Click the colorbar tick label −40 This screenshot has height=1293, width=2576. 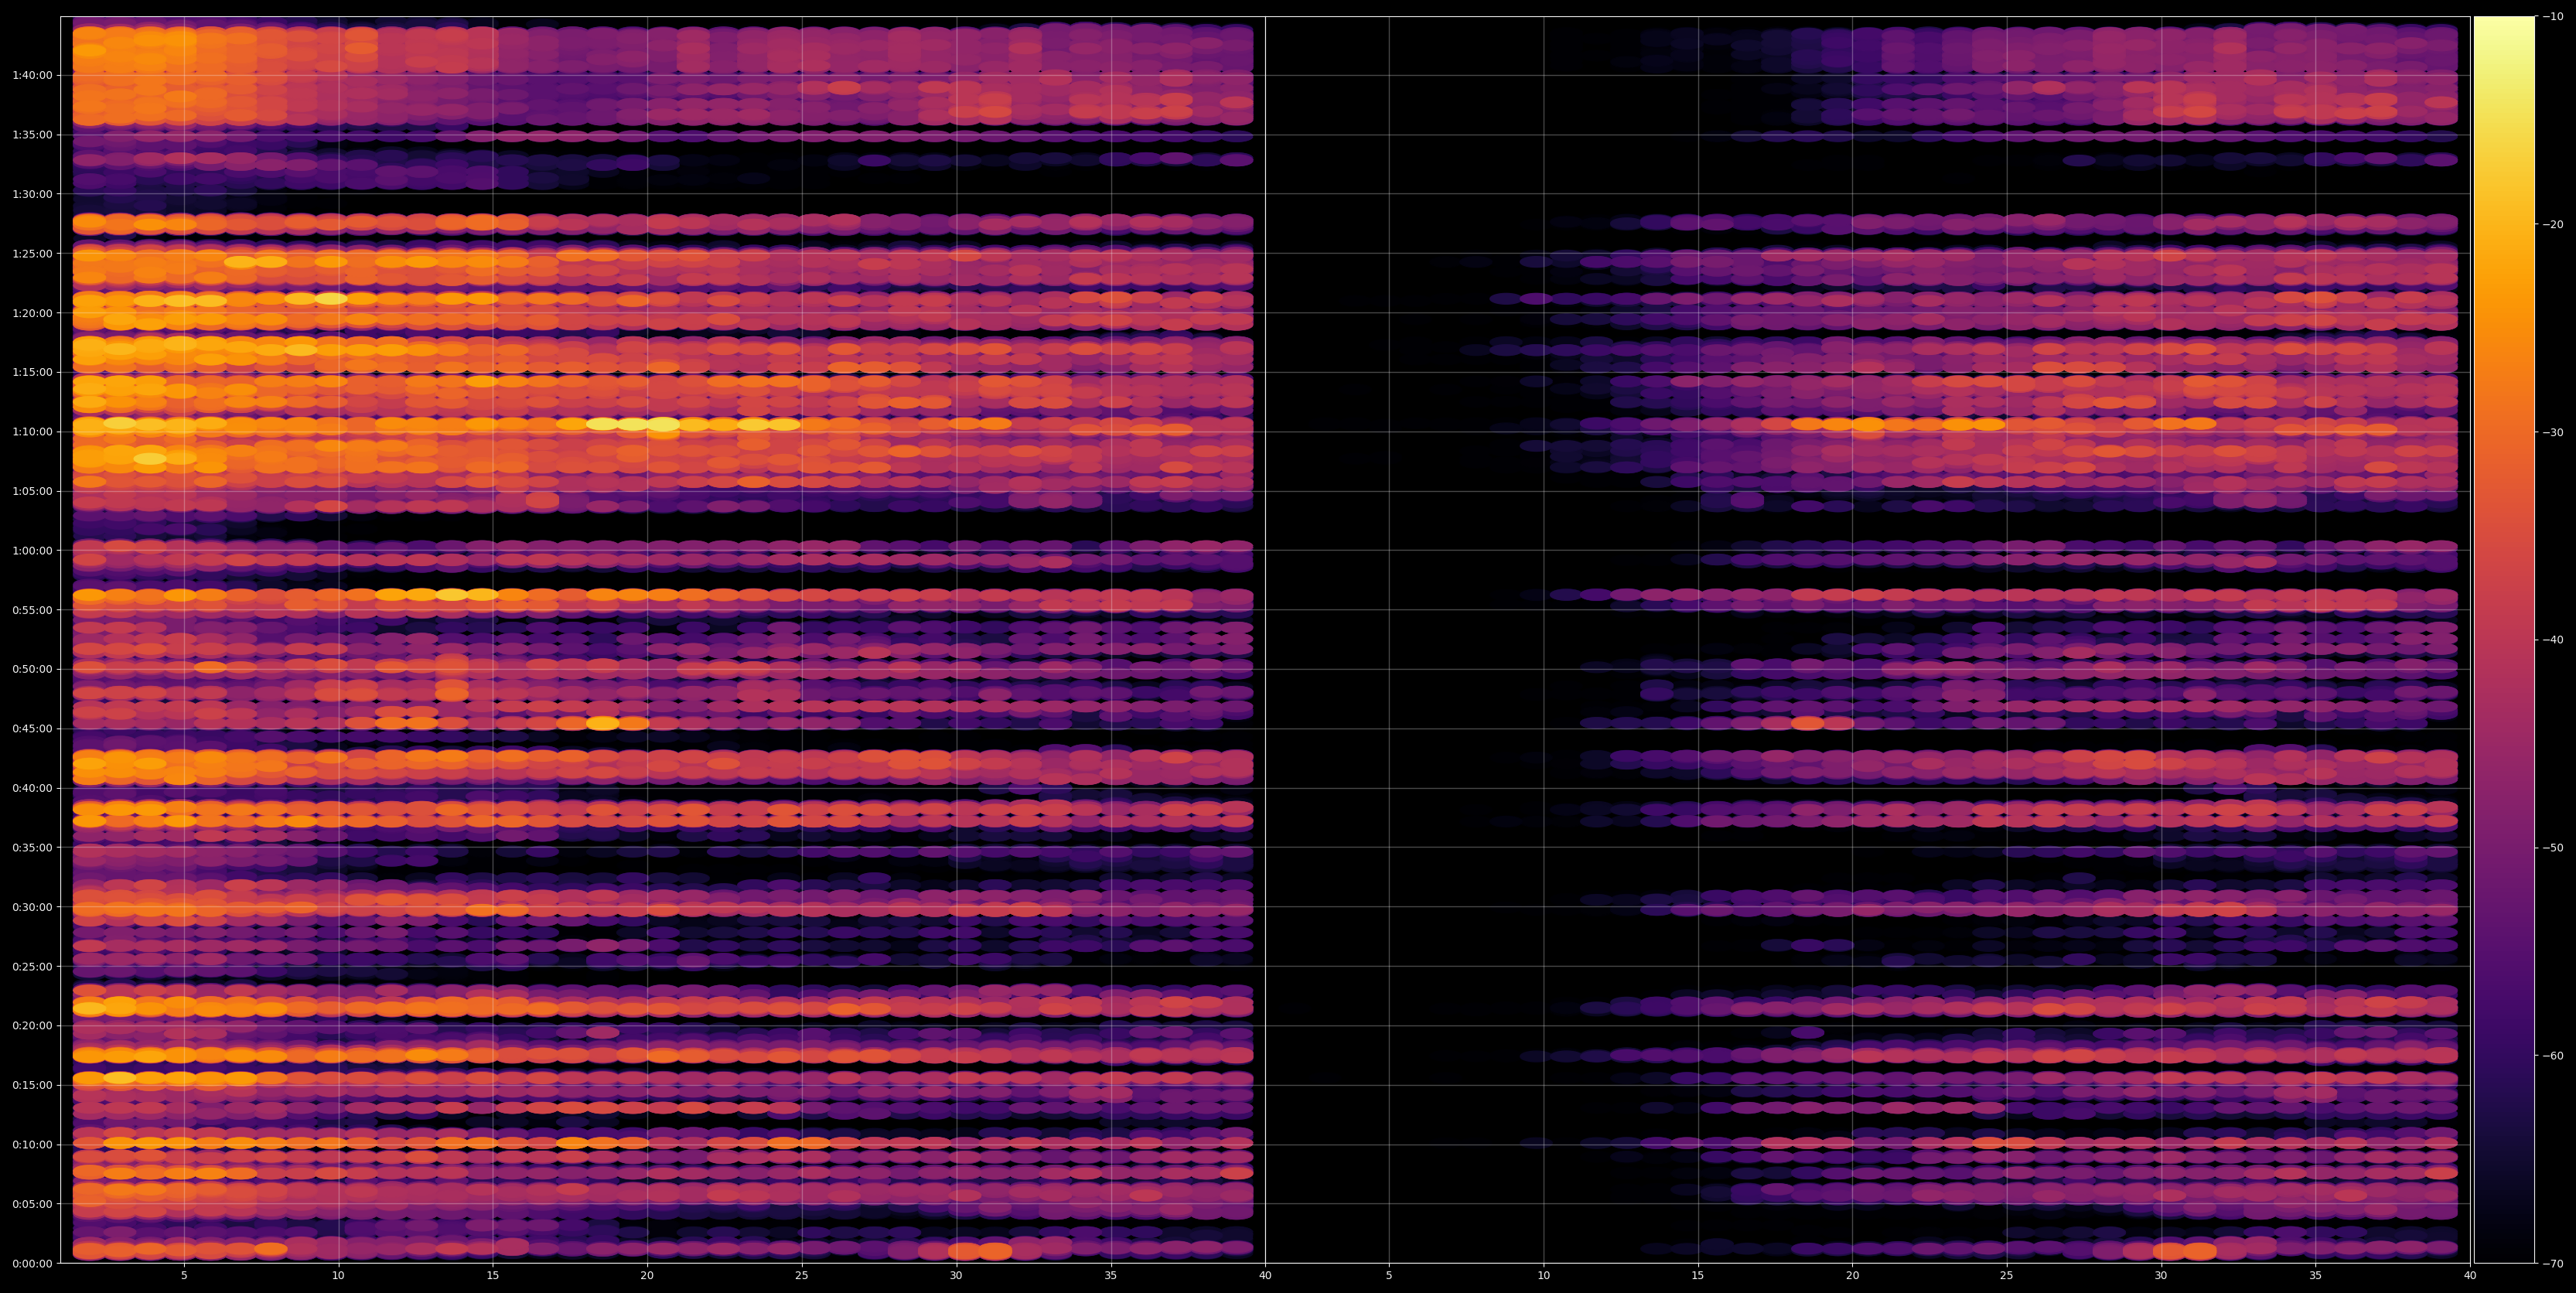[x=2553, y=640]
